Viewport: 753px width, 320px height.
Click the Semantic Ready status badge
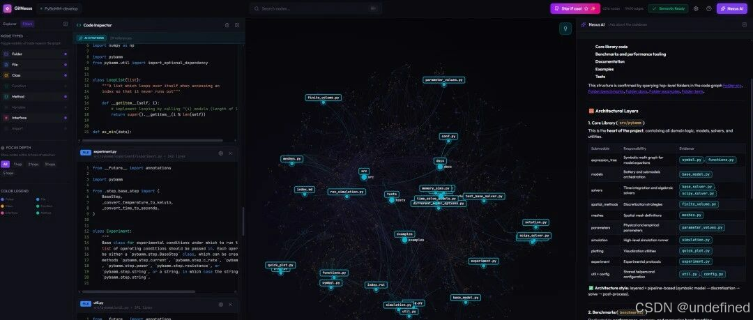click(668, 8)
